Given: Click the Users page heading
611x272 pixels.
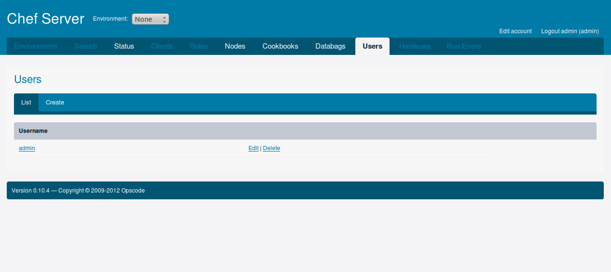Looking at the screenshot, I should 28,79.
